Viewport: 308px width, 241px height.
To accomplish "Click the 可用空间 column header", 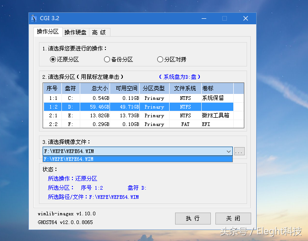I will [x=126, y=88].
